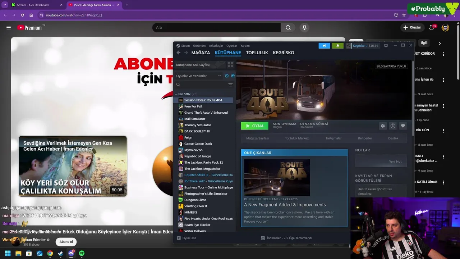Screen dimensions: 460x259
Task: Start YouTube voice search microphone
Action: (x=304, y=27)
